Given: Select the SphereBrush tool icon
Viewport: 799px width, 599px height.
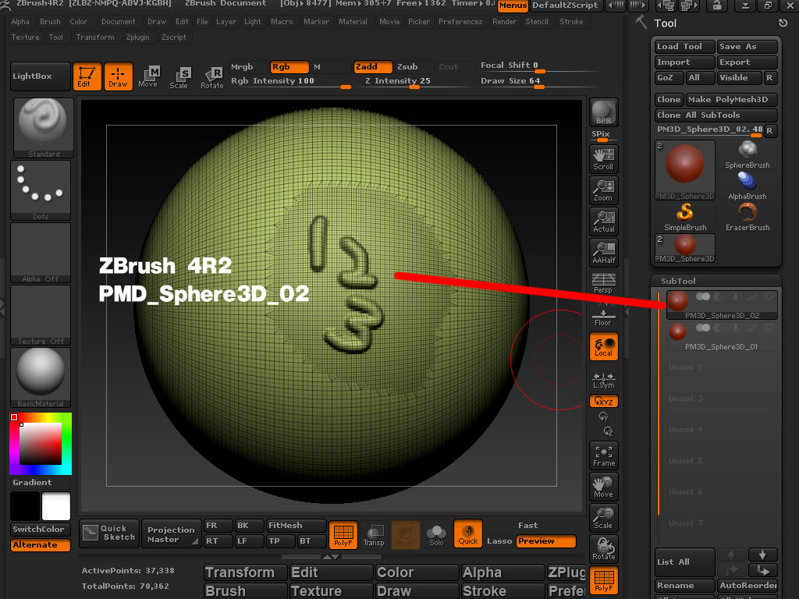Looking at the screenshot, I should (748, 155).
